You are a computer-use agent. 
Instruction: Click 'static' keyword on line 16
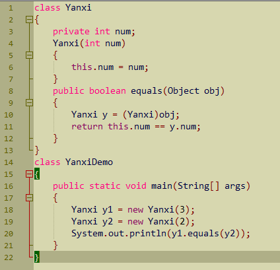click(105, 186)
